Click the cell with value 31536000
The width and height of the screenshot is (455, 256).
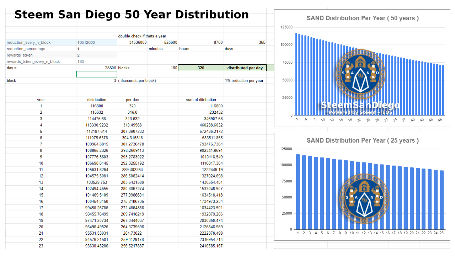132,42
